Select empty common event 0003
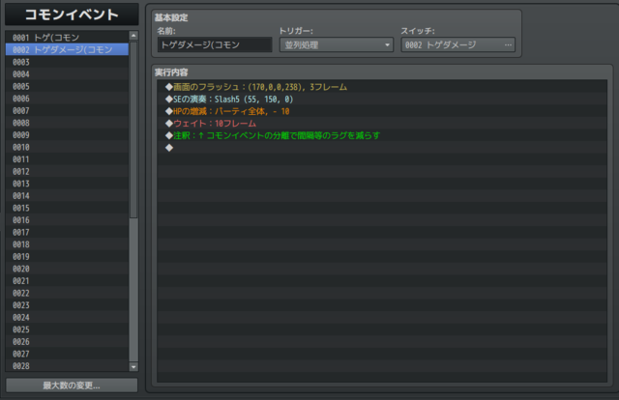 pos(67,62)
